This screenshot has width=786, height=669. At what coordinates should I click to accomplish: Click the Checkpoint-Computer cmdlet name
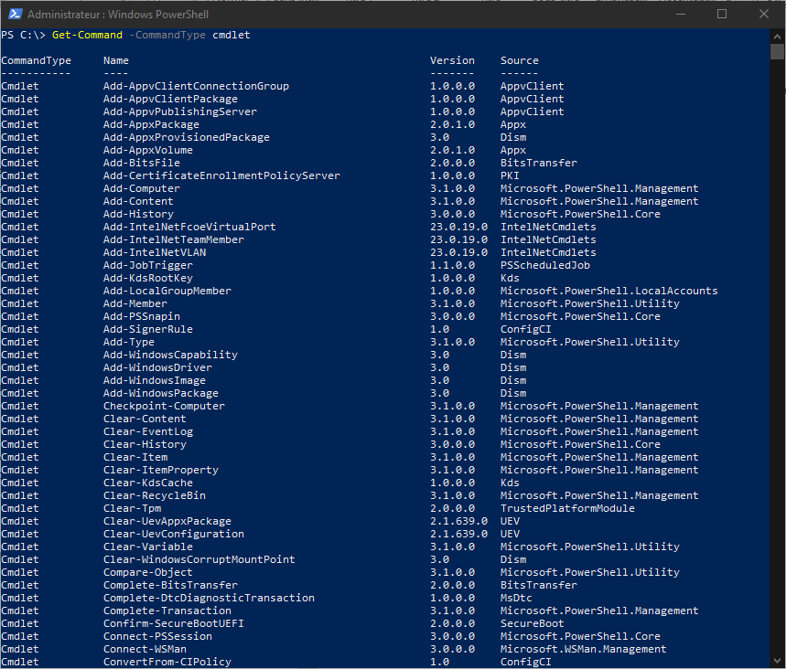click(x=164, y=406)
